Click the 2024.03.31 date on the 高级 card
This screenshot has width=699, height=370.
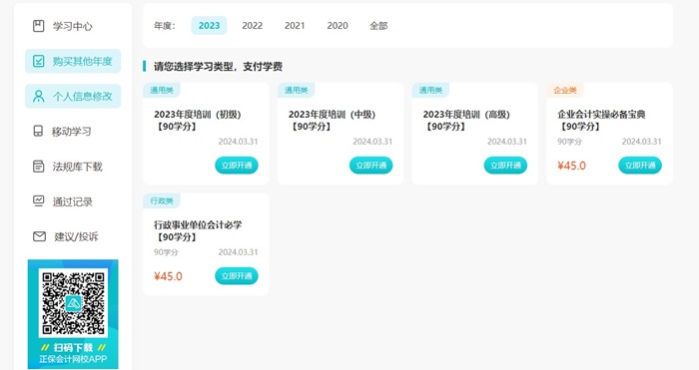507,142
